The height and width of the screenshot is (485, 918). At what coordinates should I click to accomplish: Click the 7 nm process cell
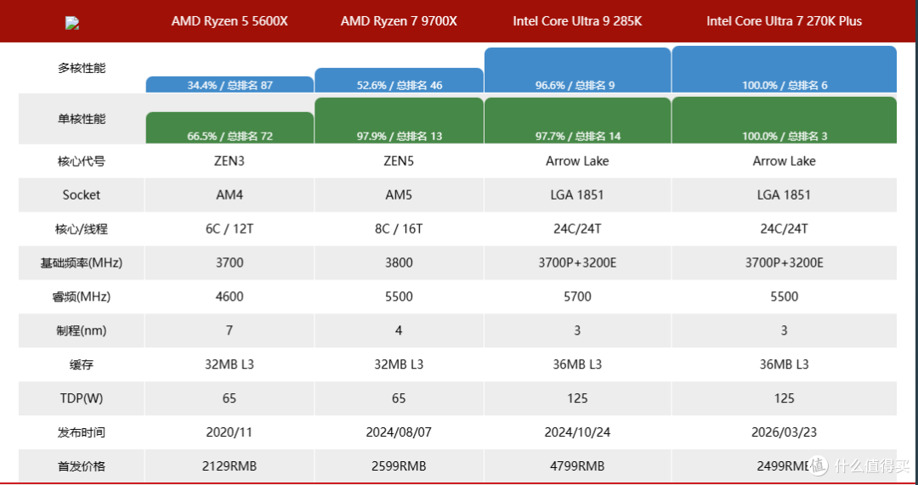click(x=229, y=330)
